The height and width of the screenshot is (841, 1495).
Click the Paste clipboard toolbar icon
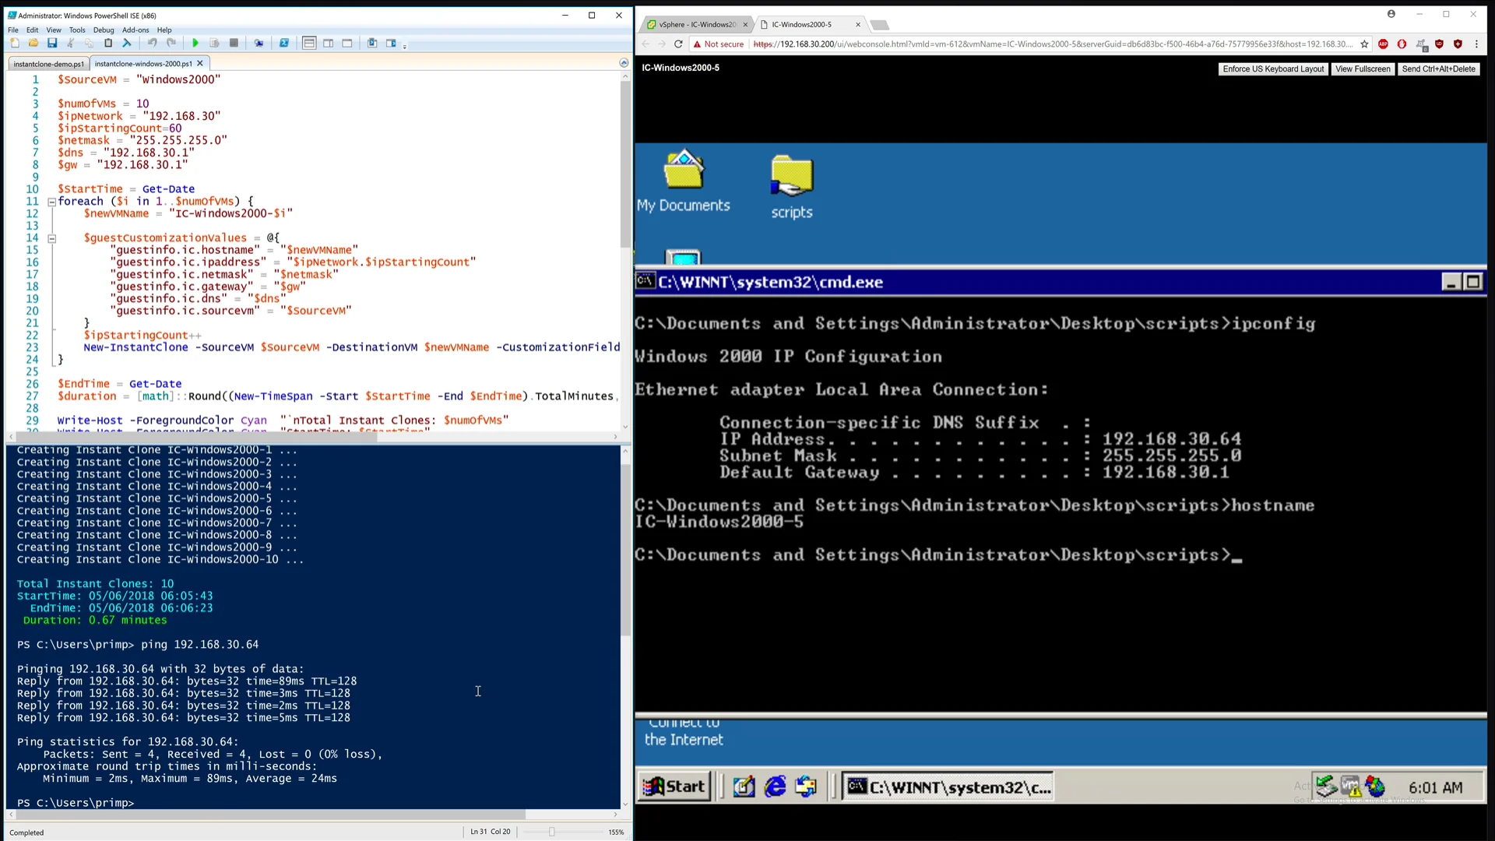108,44
